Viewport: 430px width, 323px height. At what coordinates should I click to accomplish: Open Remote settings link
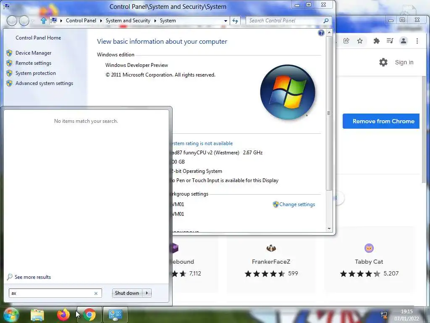click(33, 63)
